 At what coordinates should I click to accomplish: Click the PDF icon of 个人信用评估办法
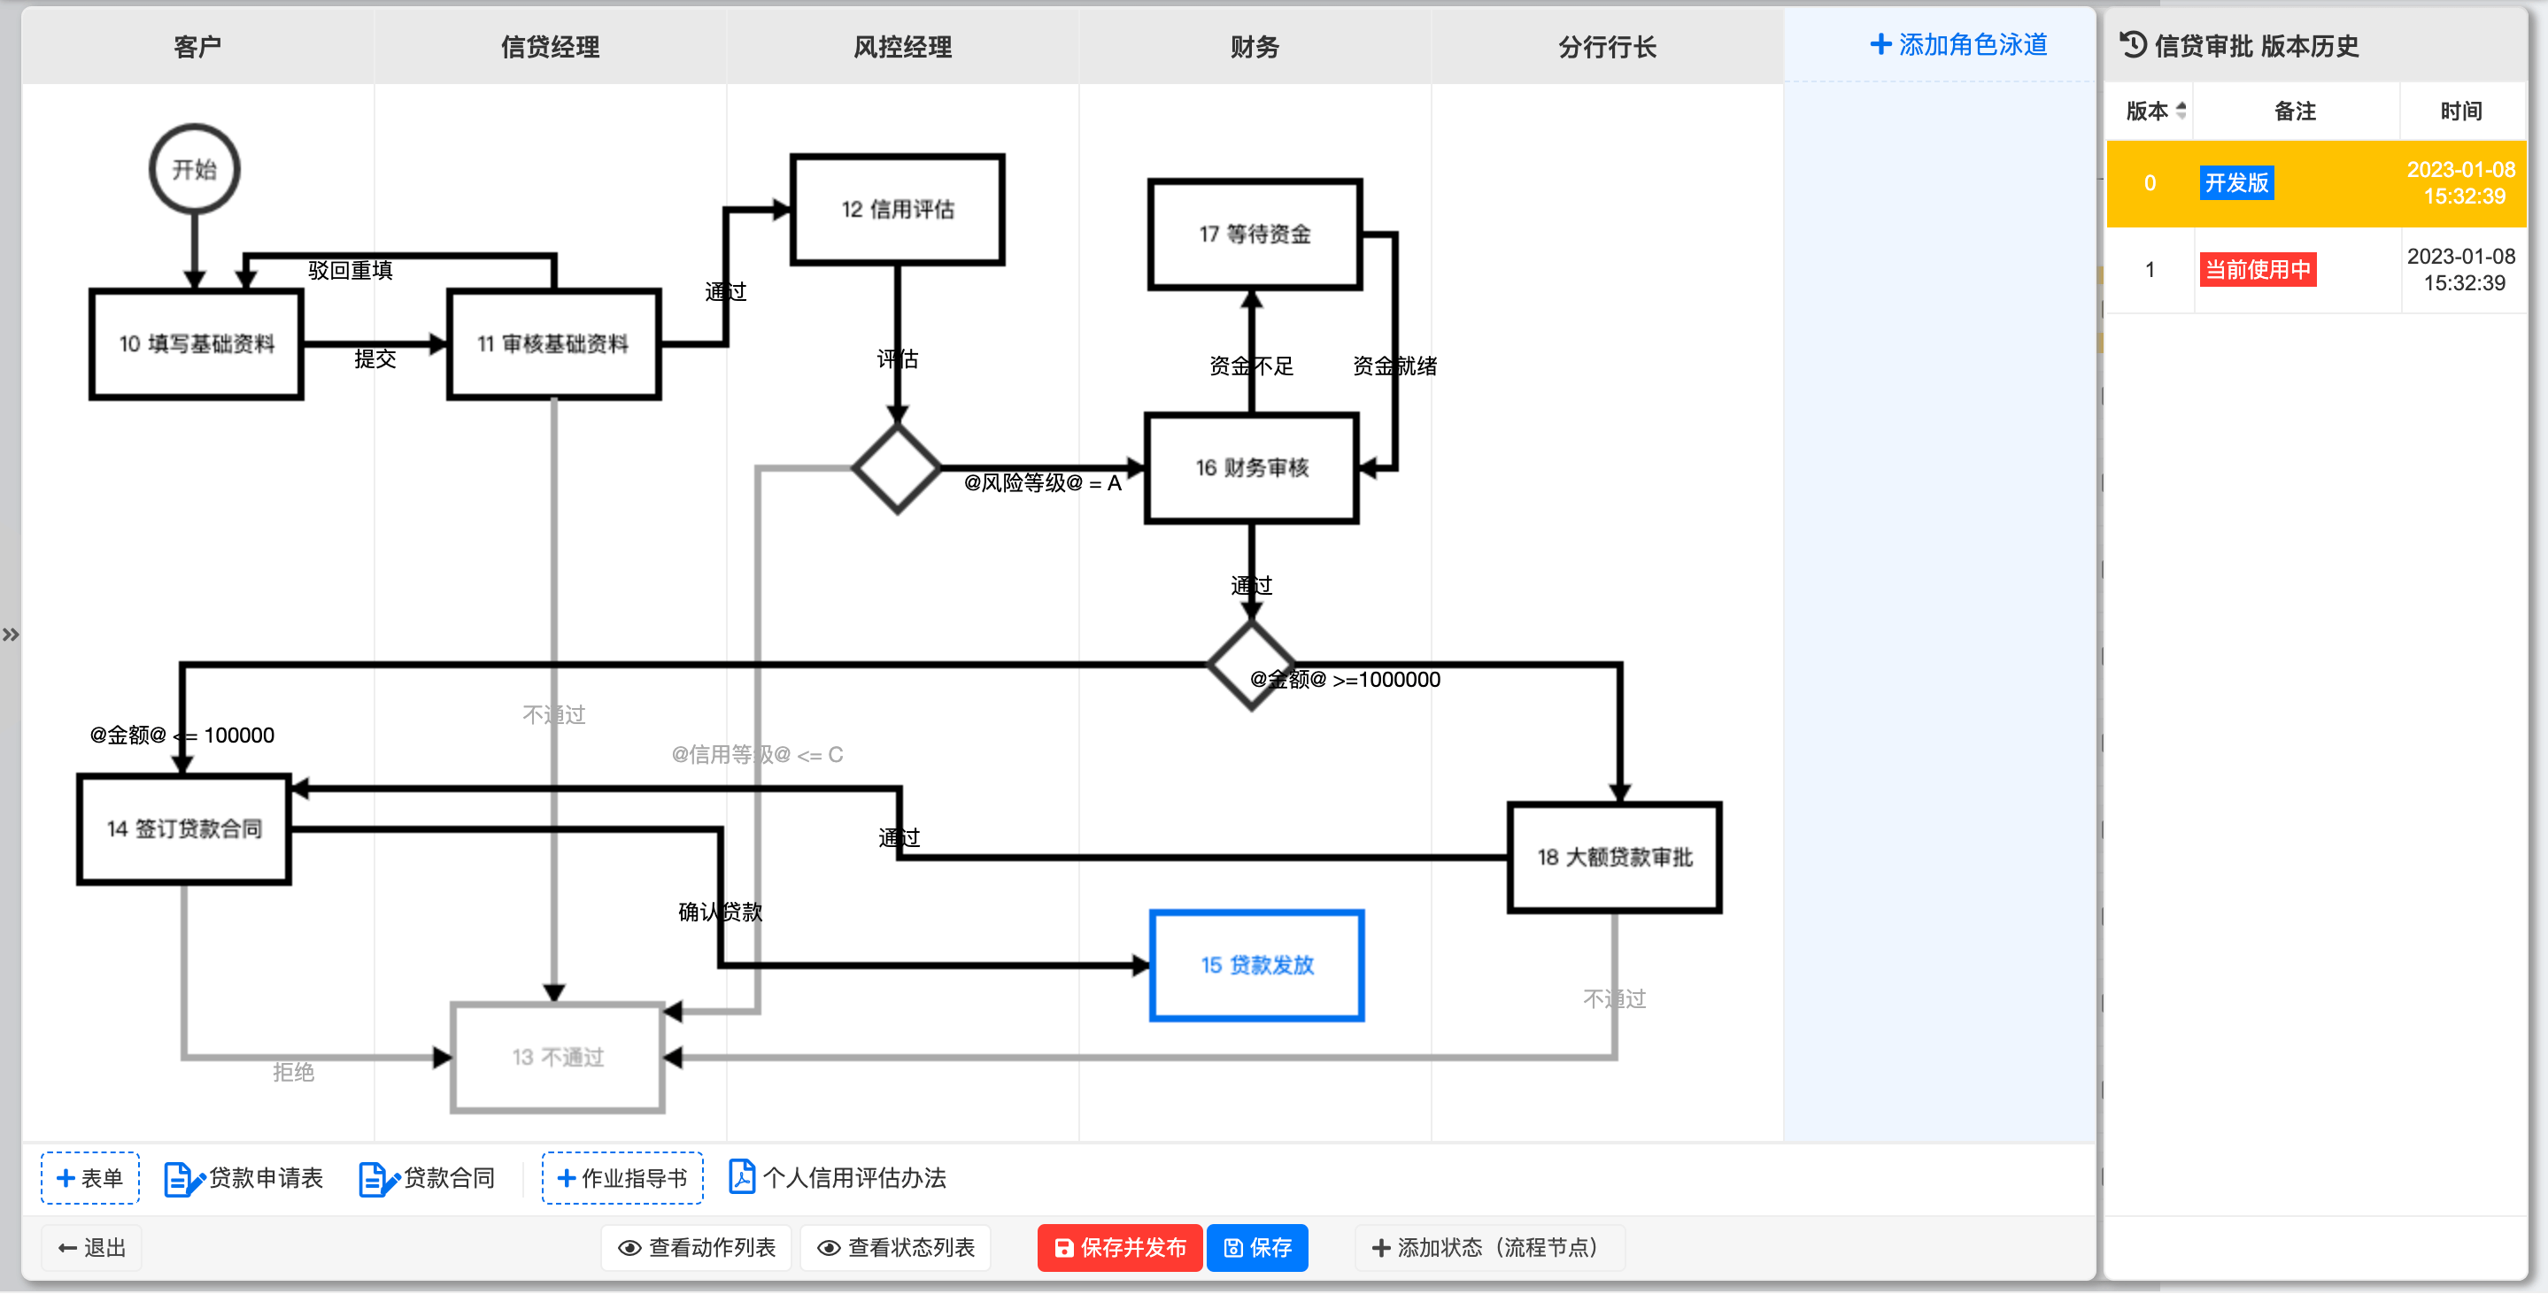pyautogui.click(x=742, y=1176)
